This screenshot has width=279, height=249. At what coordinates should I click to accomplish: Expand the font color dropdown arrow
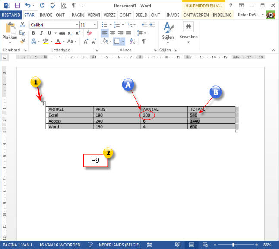63,41
